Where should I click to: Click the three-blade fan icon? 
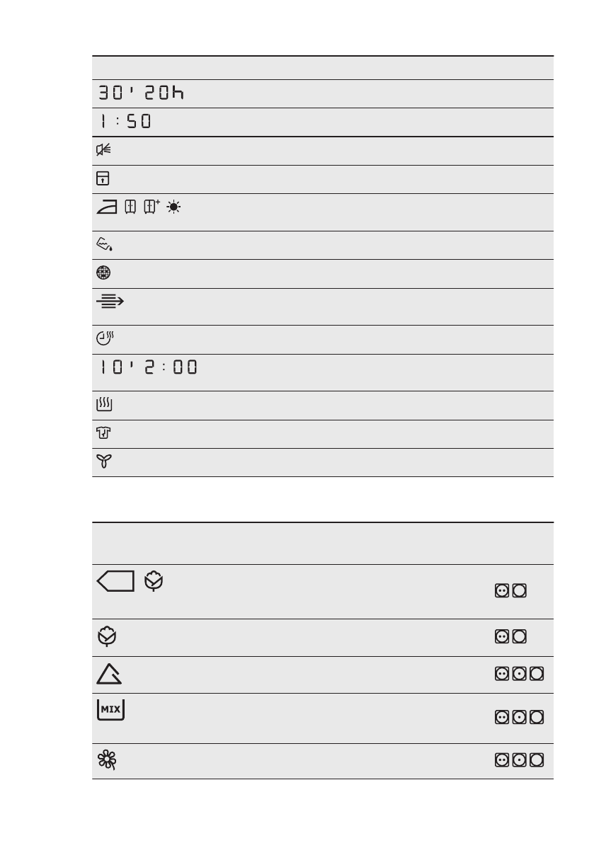click(103, 461)
